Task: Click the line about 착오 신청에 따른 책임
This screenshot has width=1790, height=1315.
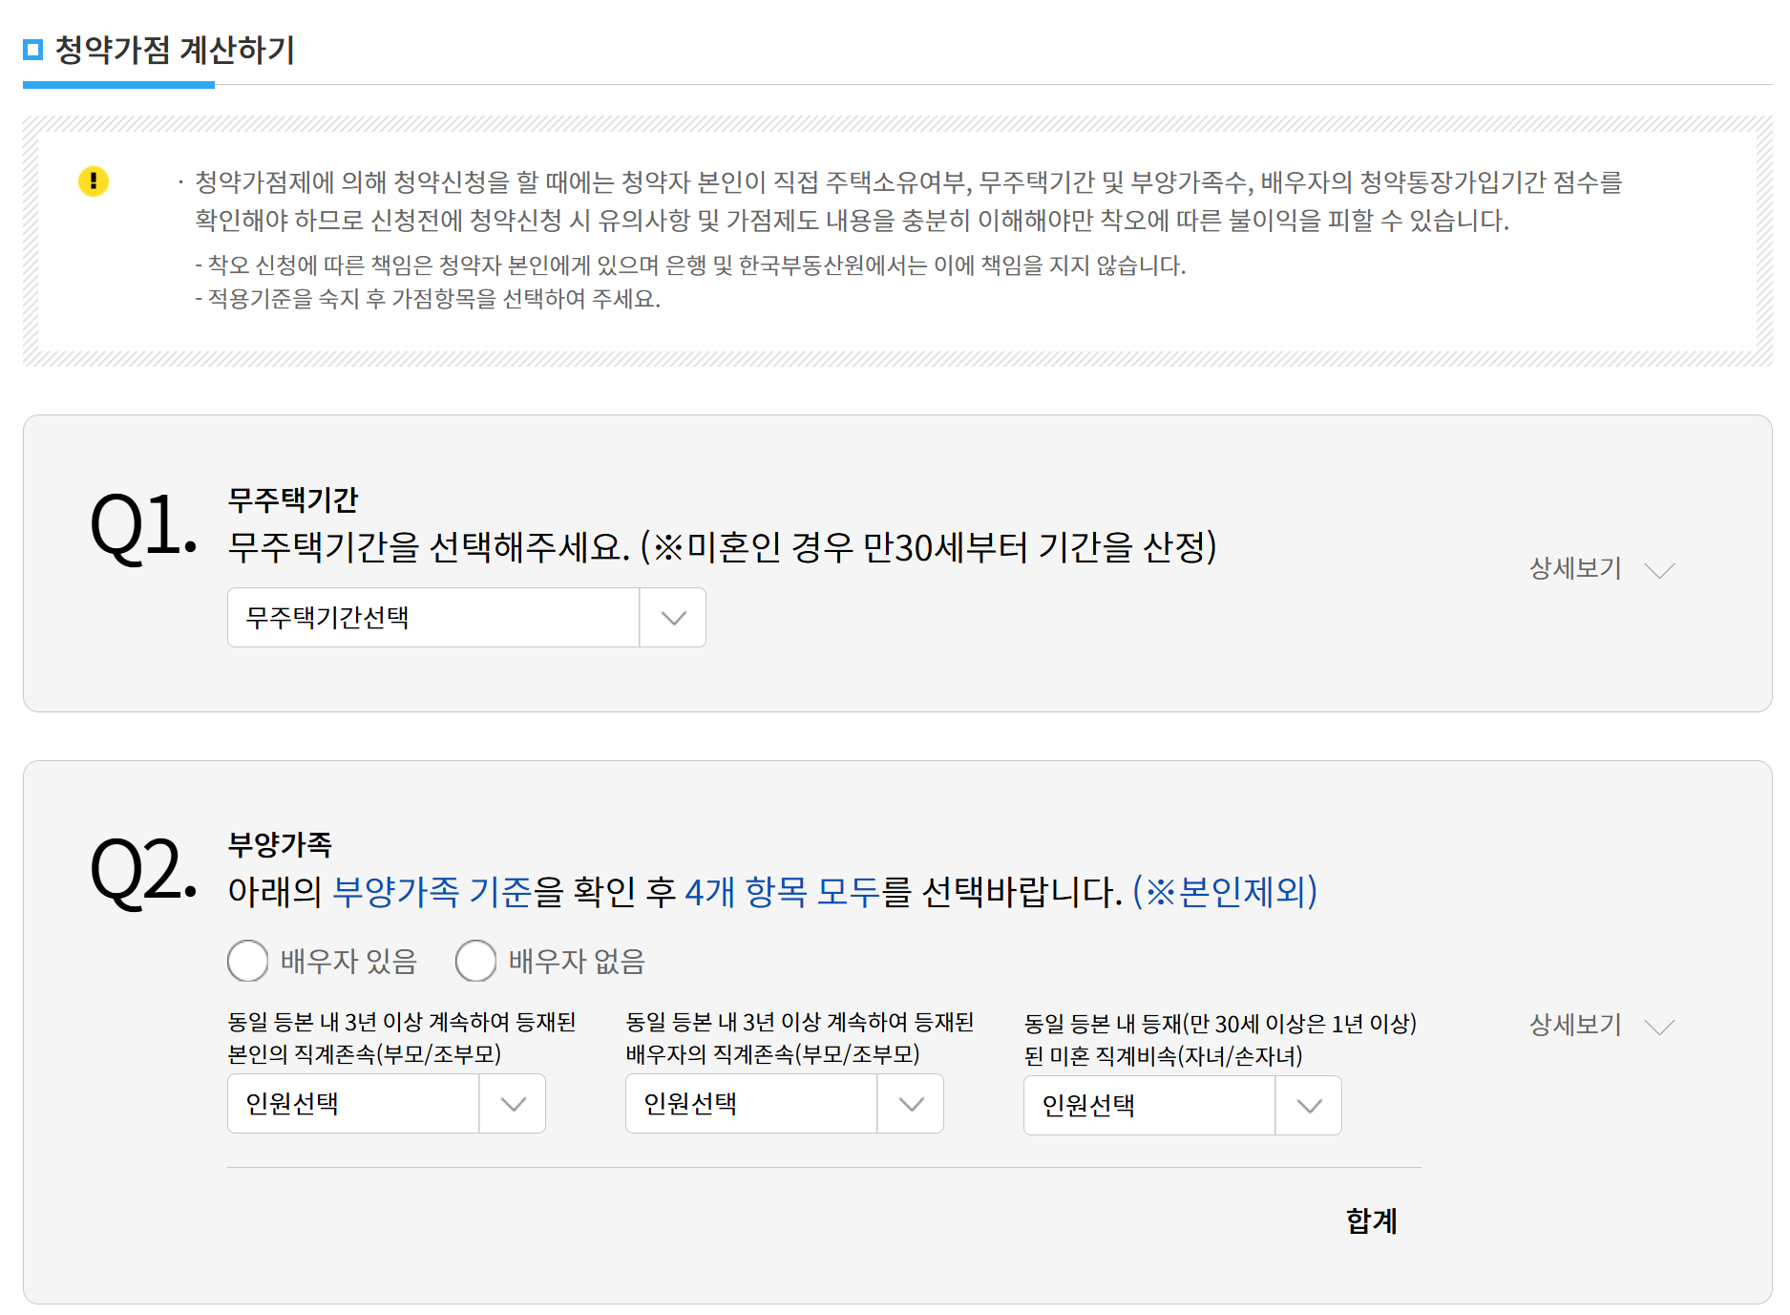Action: pyautogui.click(x=690, y=265)
